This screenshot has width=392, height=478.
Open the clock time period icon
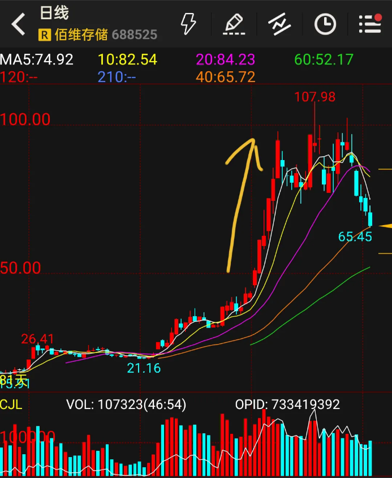point(325,24)
